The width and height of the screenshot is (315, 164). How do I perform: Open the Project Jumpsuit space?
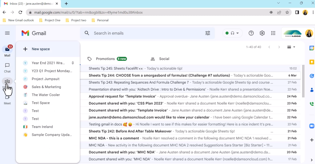pos(48,79)
